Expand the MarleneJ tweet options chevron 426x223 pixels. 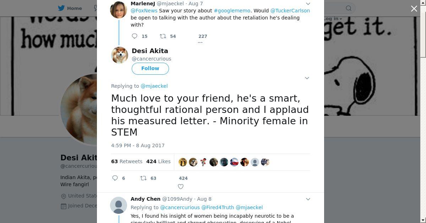[x=308, y=4]
